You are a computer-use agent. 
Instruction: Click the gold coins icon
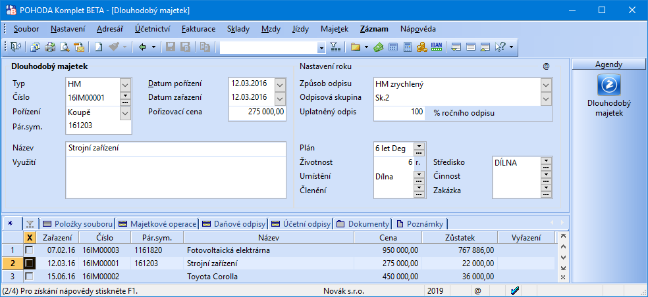click(x=422, y=47)
